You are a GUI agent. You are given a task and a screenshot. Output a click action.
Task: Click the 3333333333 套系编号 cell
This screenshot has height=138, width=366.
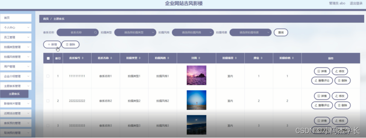(x=77, y=125)
